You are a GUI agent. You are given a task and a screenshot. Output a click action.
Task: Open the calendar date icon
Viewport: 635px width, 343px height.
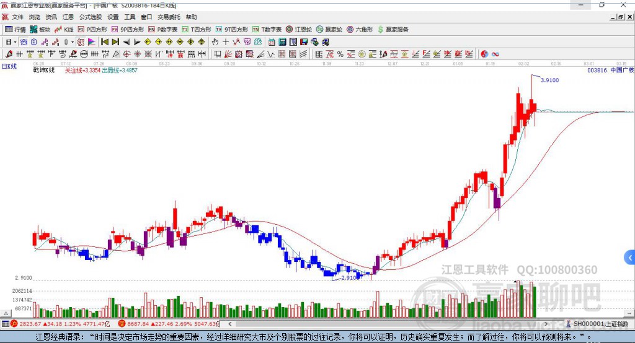pyautogui.click(x=272, y=42)
